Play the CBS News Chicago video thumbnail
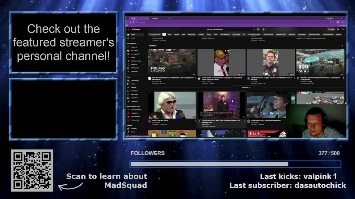Screen dimensions: 355x199 coord(172,62)
